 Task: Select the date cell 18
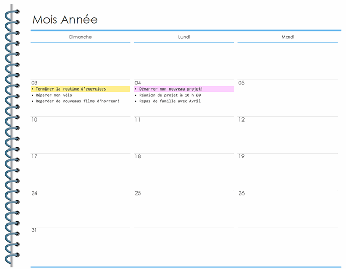coord(138,156)
